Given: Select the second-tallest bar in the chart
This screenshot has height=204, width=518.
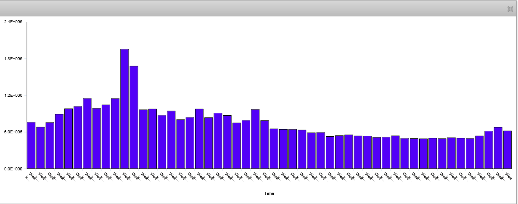Looking at the screenshot, I should (x=134, y=117).
